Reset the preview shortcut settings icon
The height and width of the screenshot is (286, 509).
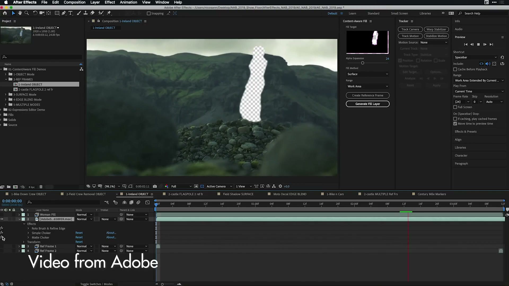502,57
